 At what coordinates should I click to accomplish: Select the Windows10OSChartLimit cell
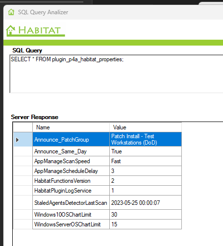(71, 215)
